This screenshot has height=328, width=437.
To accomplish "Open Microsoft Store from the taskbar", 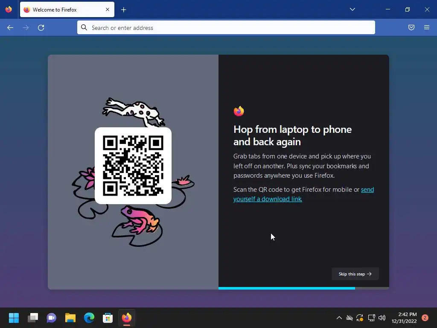I will pos(108,318).
